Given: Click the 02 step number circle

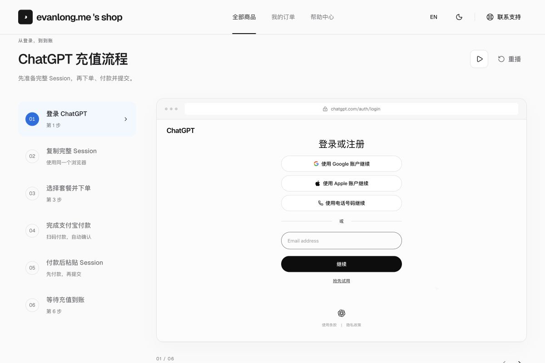Looking at the screenshot, I should pos(32,156).
